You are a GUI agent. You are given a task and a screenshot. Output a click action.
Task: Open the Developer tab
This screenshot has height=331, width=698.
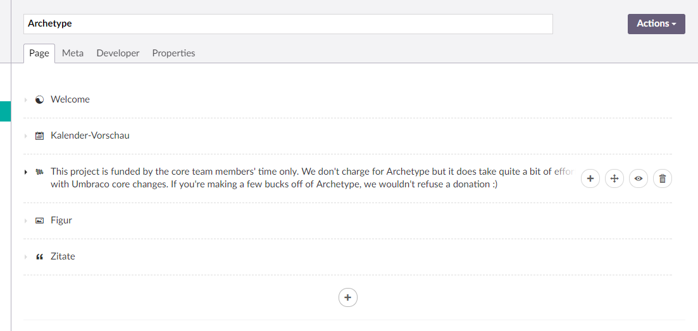click(118, 53)
